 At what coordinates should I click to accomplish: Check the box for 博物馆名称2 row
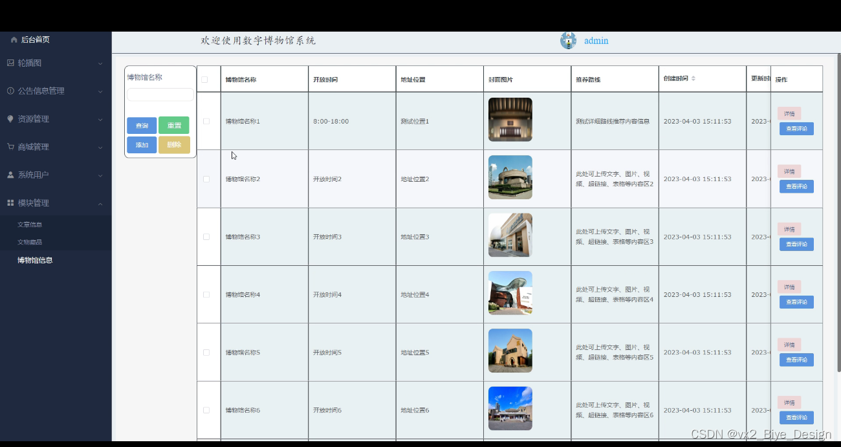(206, 179)
